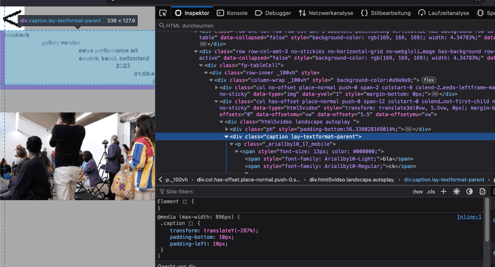Click the Stilbearbeitung braces icon
This screenshot has width=495, height=267.
coord(364,13)
